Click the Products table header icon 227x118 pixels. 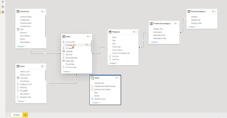[x=110, y=32]
